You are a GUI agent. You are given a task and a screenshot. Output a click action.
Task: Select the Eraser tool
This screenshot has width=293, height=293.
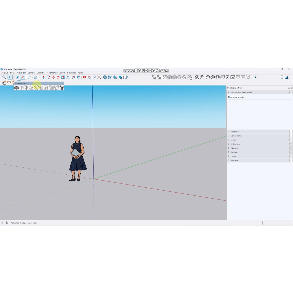(17, 77)
